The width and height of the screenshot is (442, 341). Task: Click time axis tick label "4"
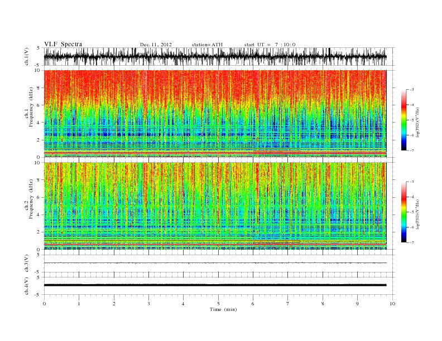(183, 304)
